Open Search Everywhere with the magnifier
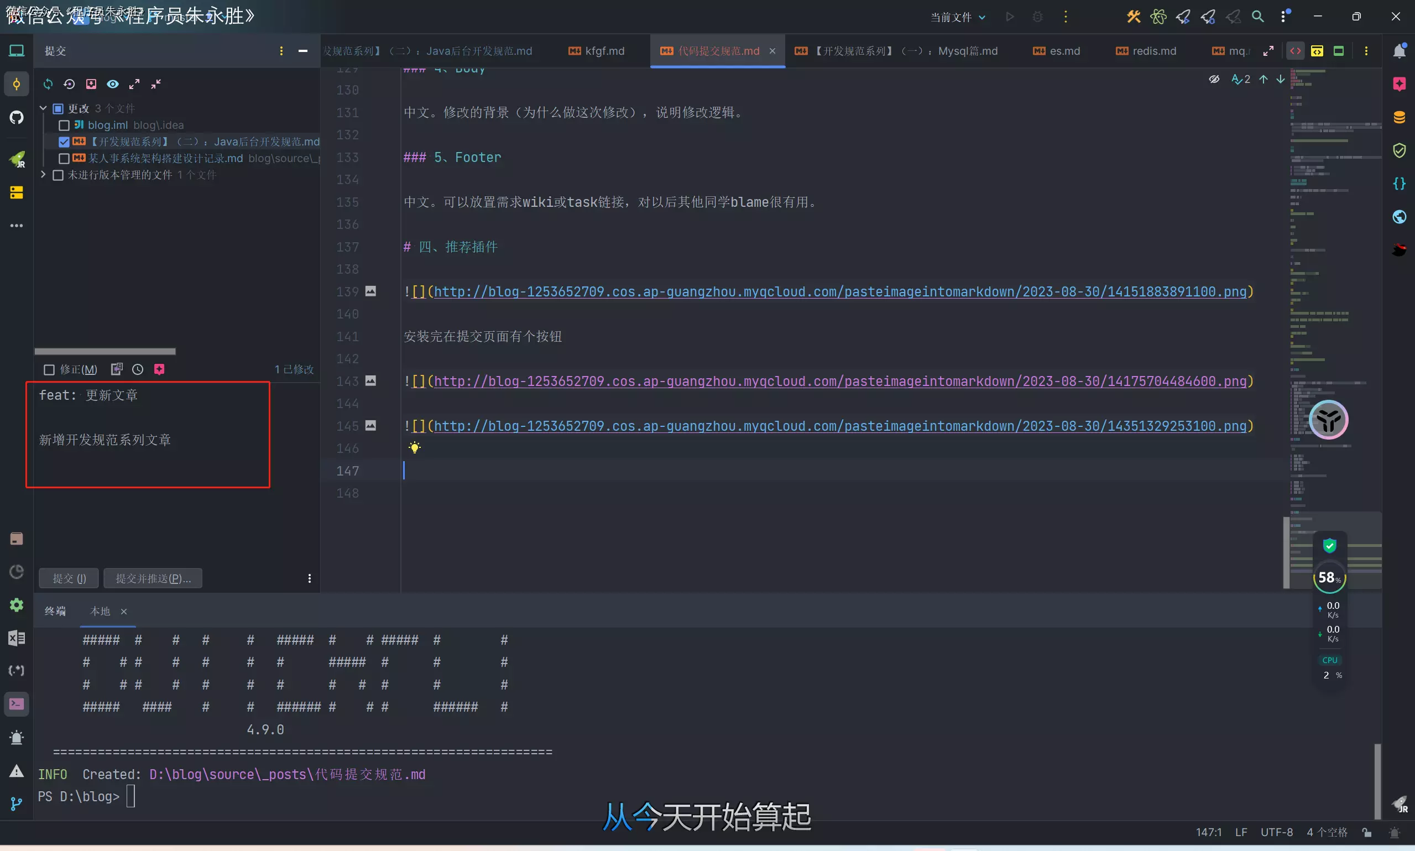This screenshot has width=1415, height=851. [1258, 17]
